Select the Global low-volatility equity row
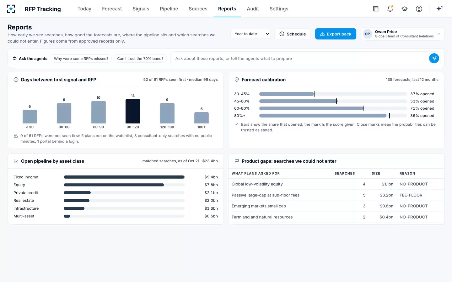 point(336,184)
